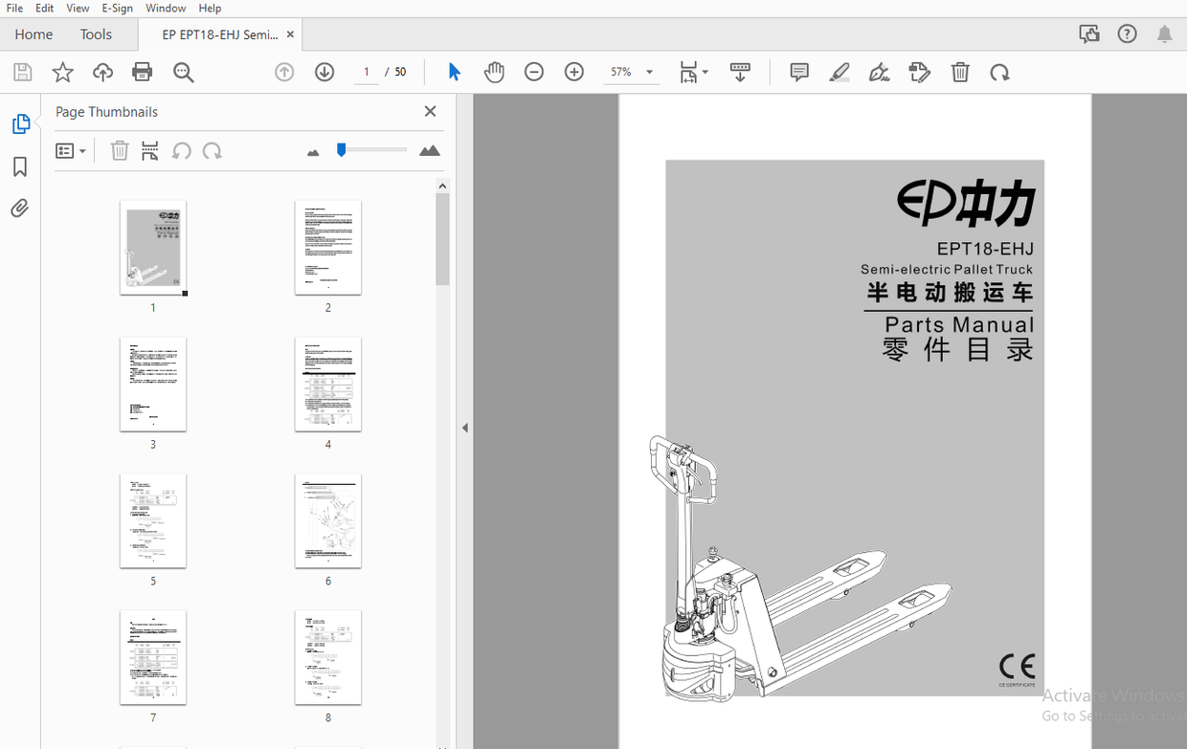Switch to the Tools tab
Screen dimensions: 1187x749
pos(96,33)
